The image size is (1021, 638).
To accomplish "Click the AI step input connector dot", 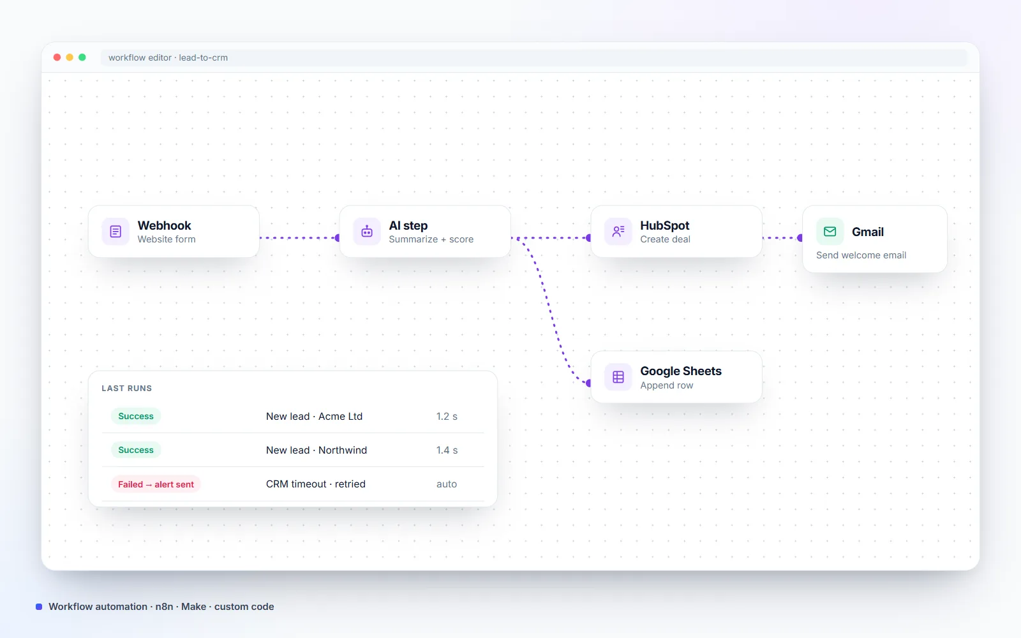I will pos(338,238).
